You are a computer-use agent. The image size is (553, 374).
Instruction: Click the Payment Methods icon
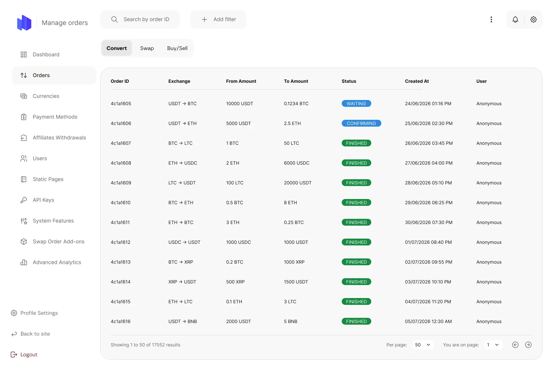click(24, 117)
